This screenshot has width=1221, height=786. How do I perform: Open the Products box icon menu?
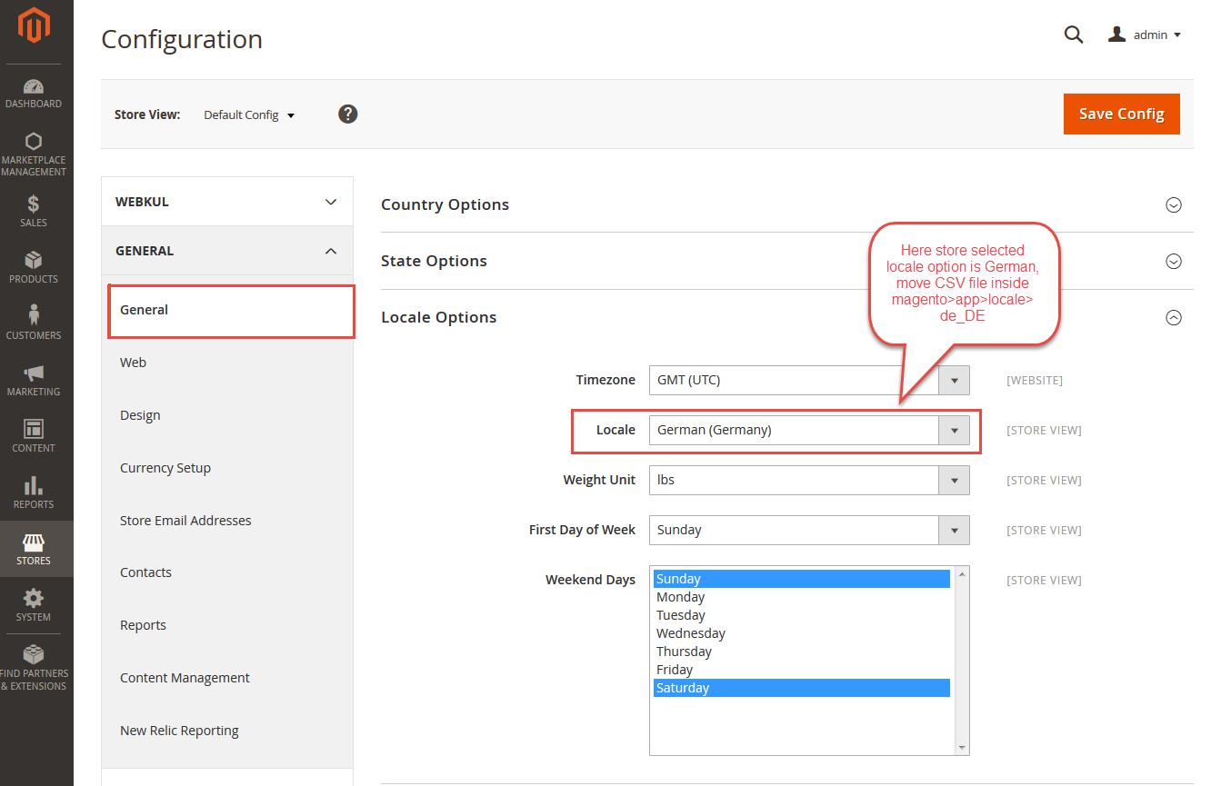pyautogui.click(x=34, y=267)
